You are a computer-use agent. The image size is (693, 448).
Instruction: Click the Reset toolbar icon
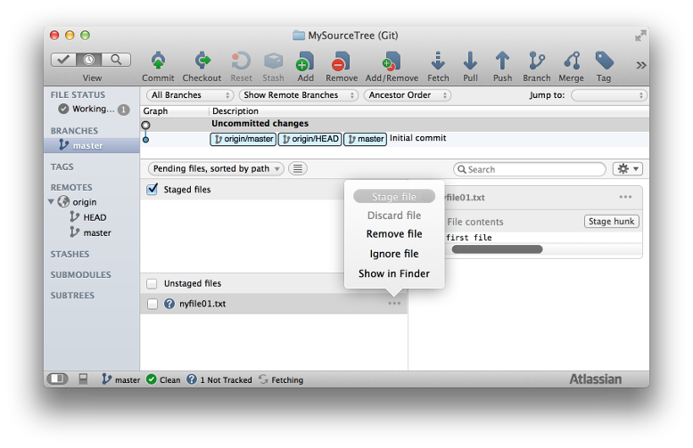(241, 61)
